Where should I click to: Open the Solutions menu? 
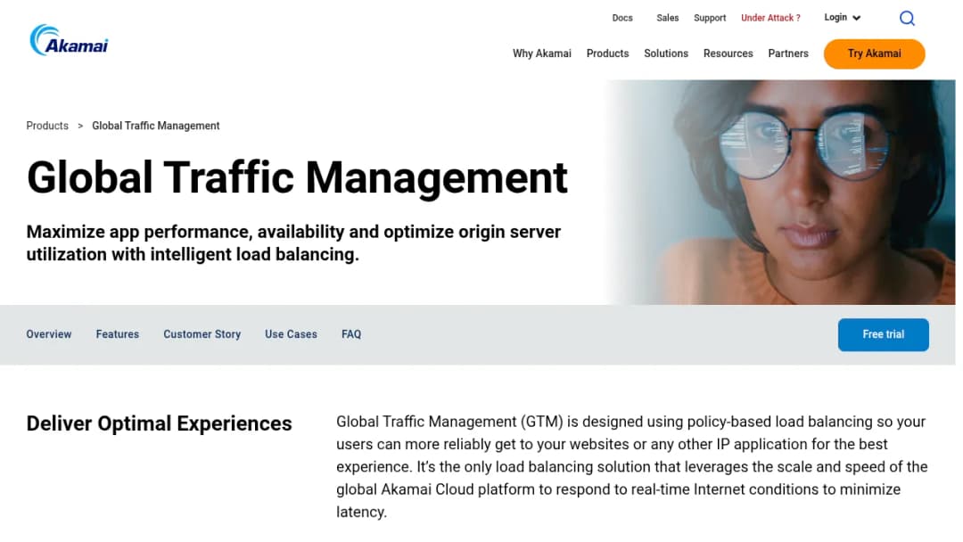(x=666, y=53)
